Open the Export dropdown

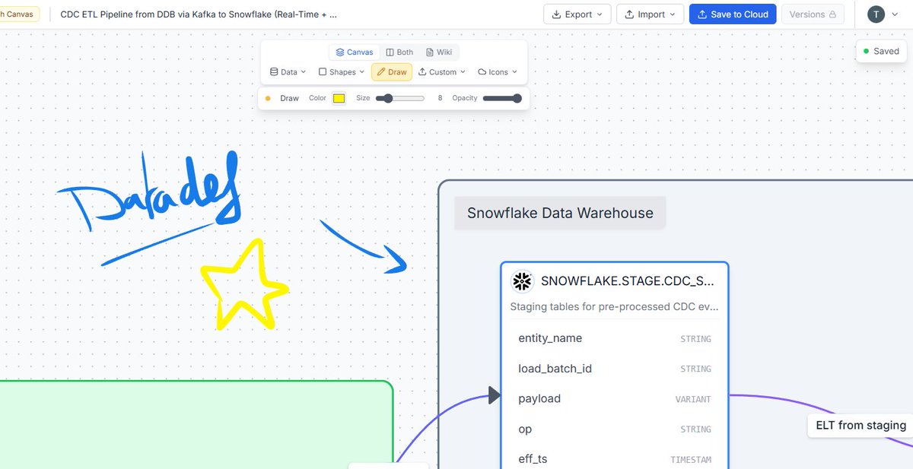(577, 14)
